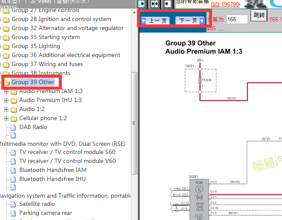
Task: Click the Group 28 folder icon
Action: (6, 19)
